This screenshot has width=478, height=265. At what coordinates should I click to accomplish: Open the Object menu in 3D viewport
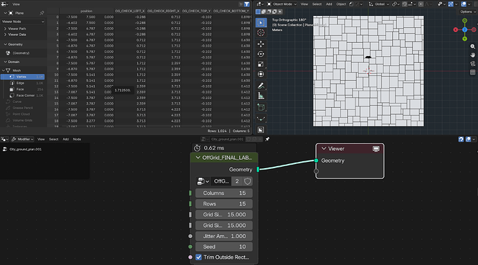[x=341, y=4]
